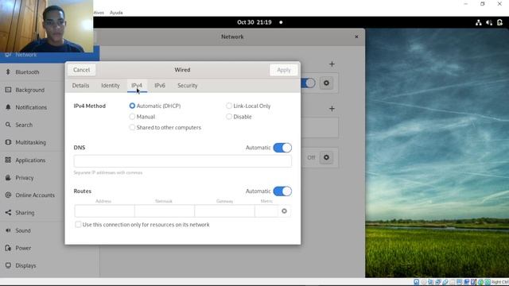
Task: Click the volume icon in top bar
Action: pos(489,22)
